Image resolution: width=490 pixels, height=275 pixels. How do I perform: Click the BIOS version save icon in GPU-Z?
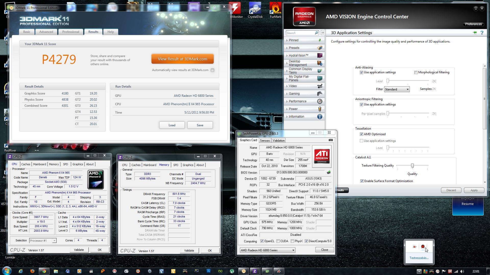pyautogui.click(x=329, y=172)
